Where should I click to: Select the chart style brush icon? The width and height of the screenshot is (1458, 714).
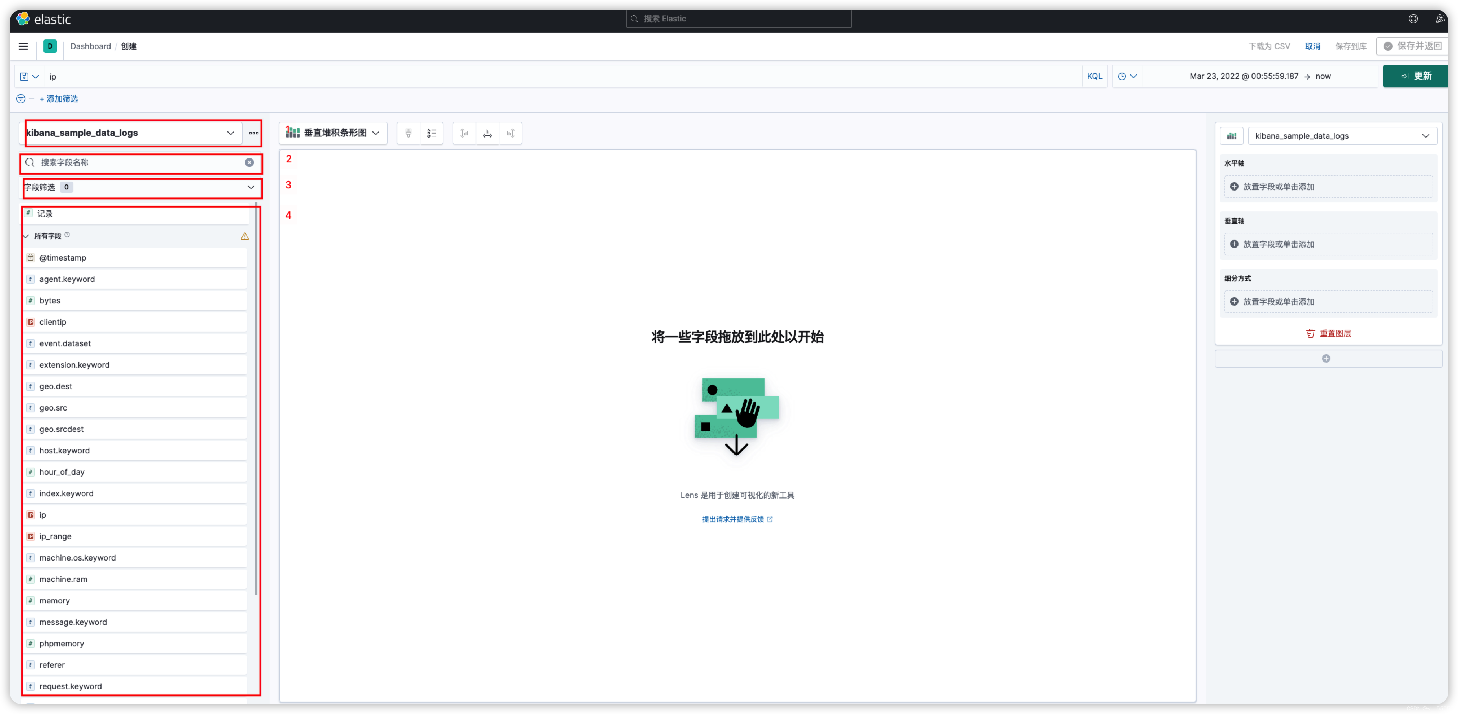(407, 133)
